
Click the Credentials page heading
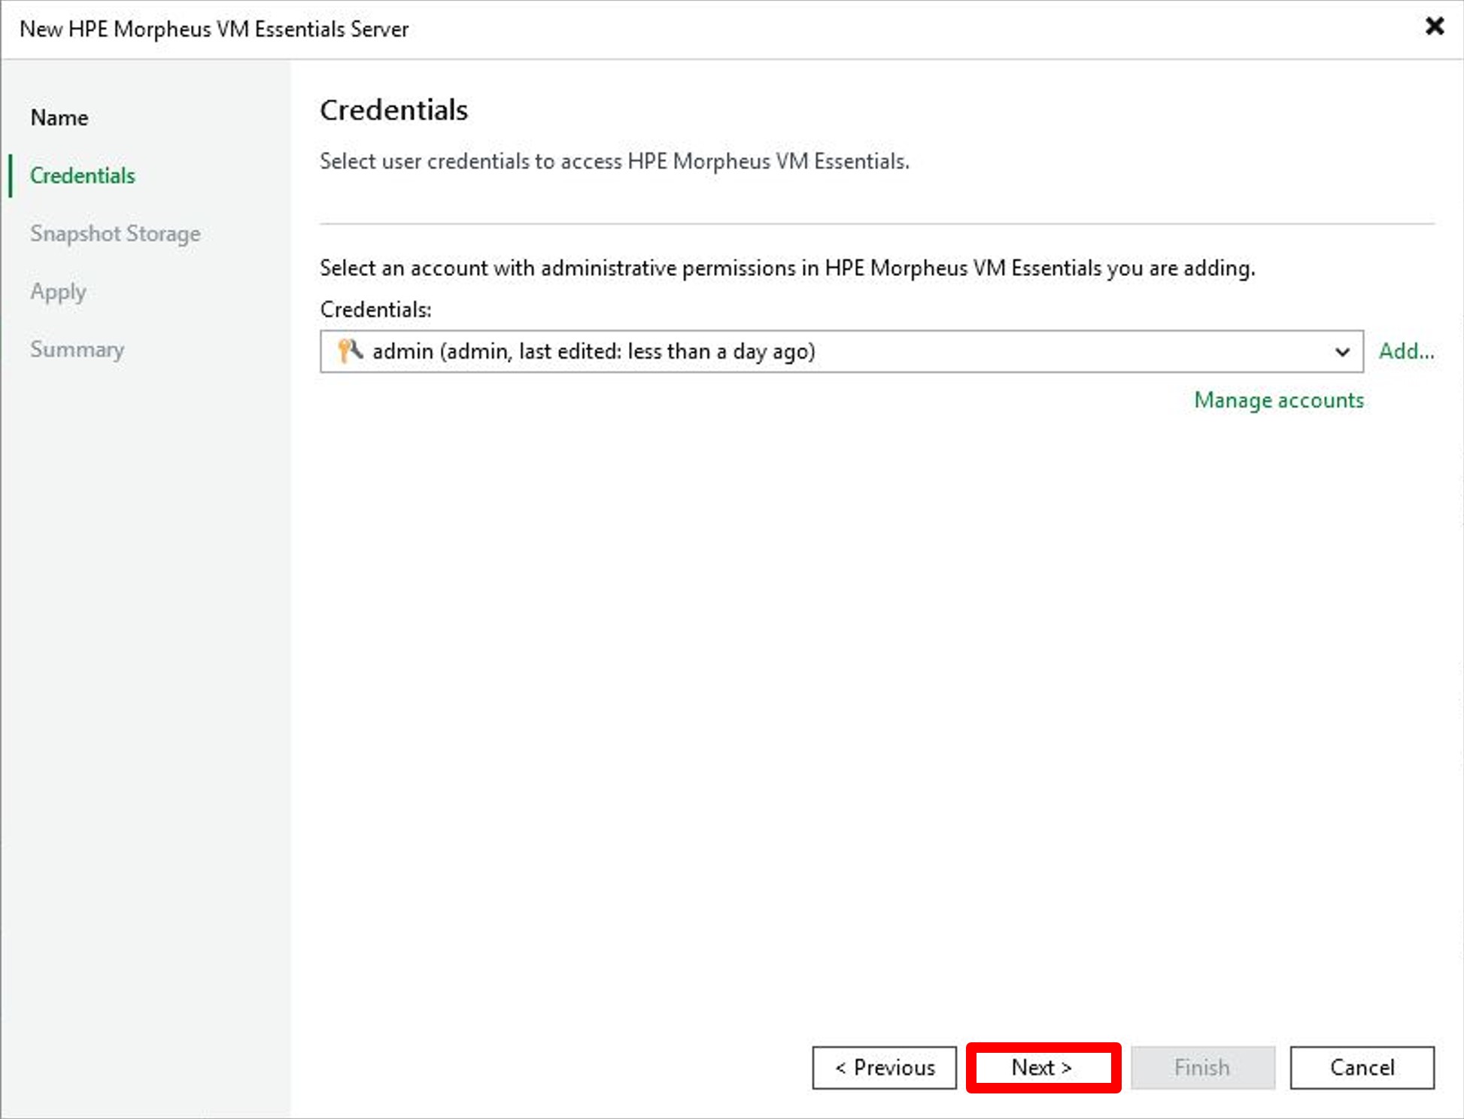(393, 110)
